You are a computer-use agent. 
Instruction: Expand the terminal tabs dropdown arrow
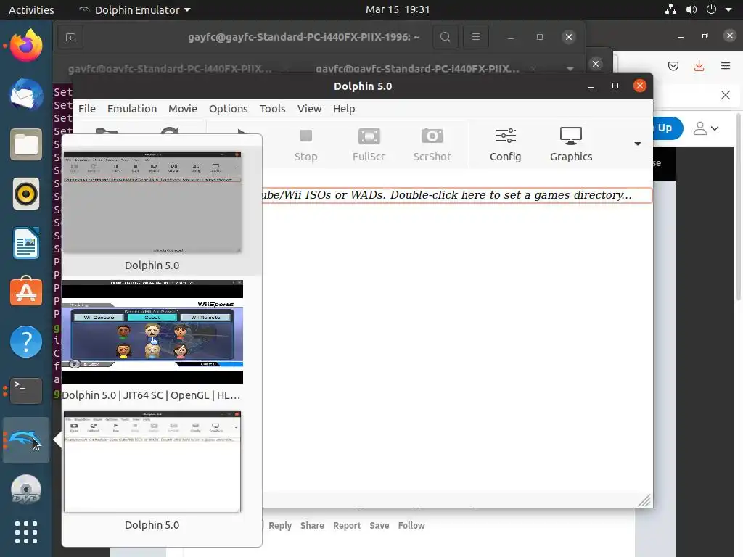[x=570, y=69]
